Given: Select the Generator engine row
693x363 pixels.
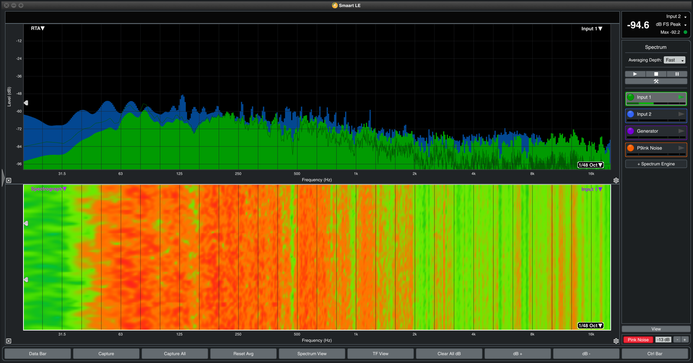Looking at the screenshot, I should tap(656, 132).
